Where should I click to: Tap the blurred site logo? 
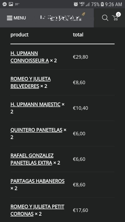coord(62,18)
